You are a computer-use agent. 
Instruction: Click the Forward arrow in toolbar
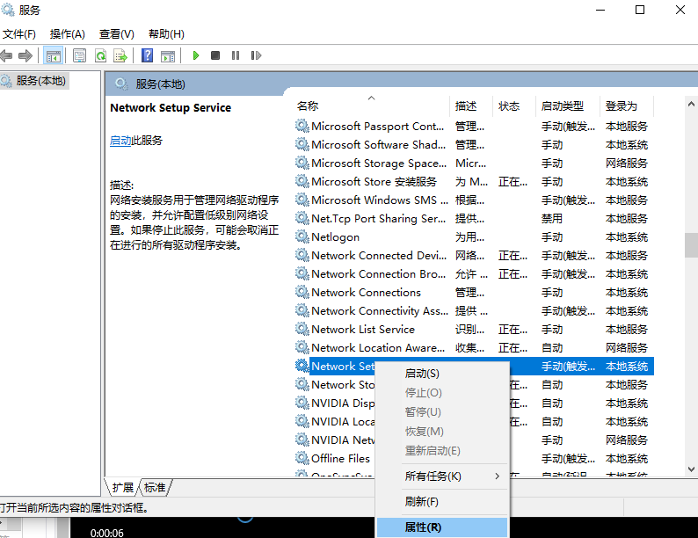point(25,55)
